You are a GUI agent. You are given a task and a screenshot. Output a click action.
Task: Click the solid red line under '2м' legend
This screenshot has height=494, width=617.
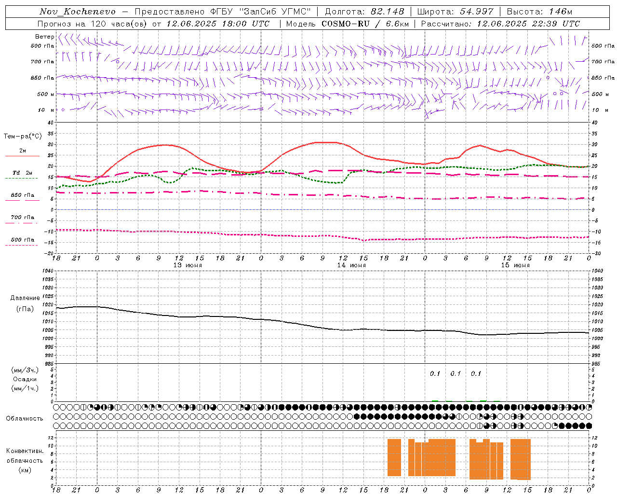[x=23, y=156]
